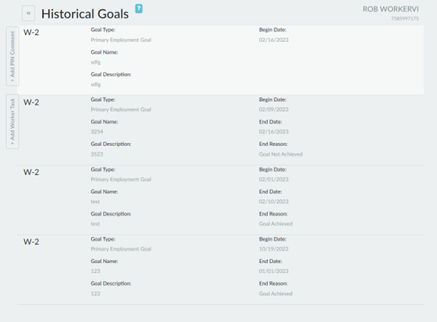Click the Historical Goals page heading

click(x=85, y=13)
